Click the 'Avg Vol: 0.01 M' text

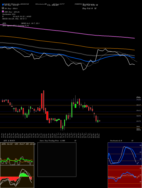90,5
